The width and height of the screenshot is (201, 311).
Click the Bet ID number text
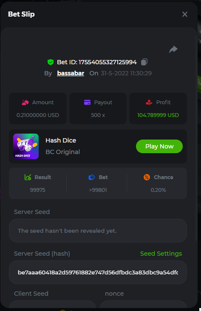[108, 62]
